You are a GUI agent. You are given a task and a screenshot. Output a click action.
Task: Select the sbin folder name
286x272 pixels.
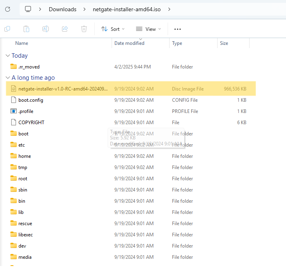[23, 190]
